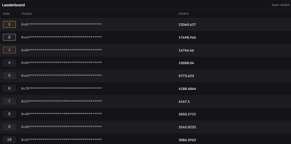This screenshot has width=291, height=144.
Task: Click the points value 3086.5962
Action: 187,140
